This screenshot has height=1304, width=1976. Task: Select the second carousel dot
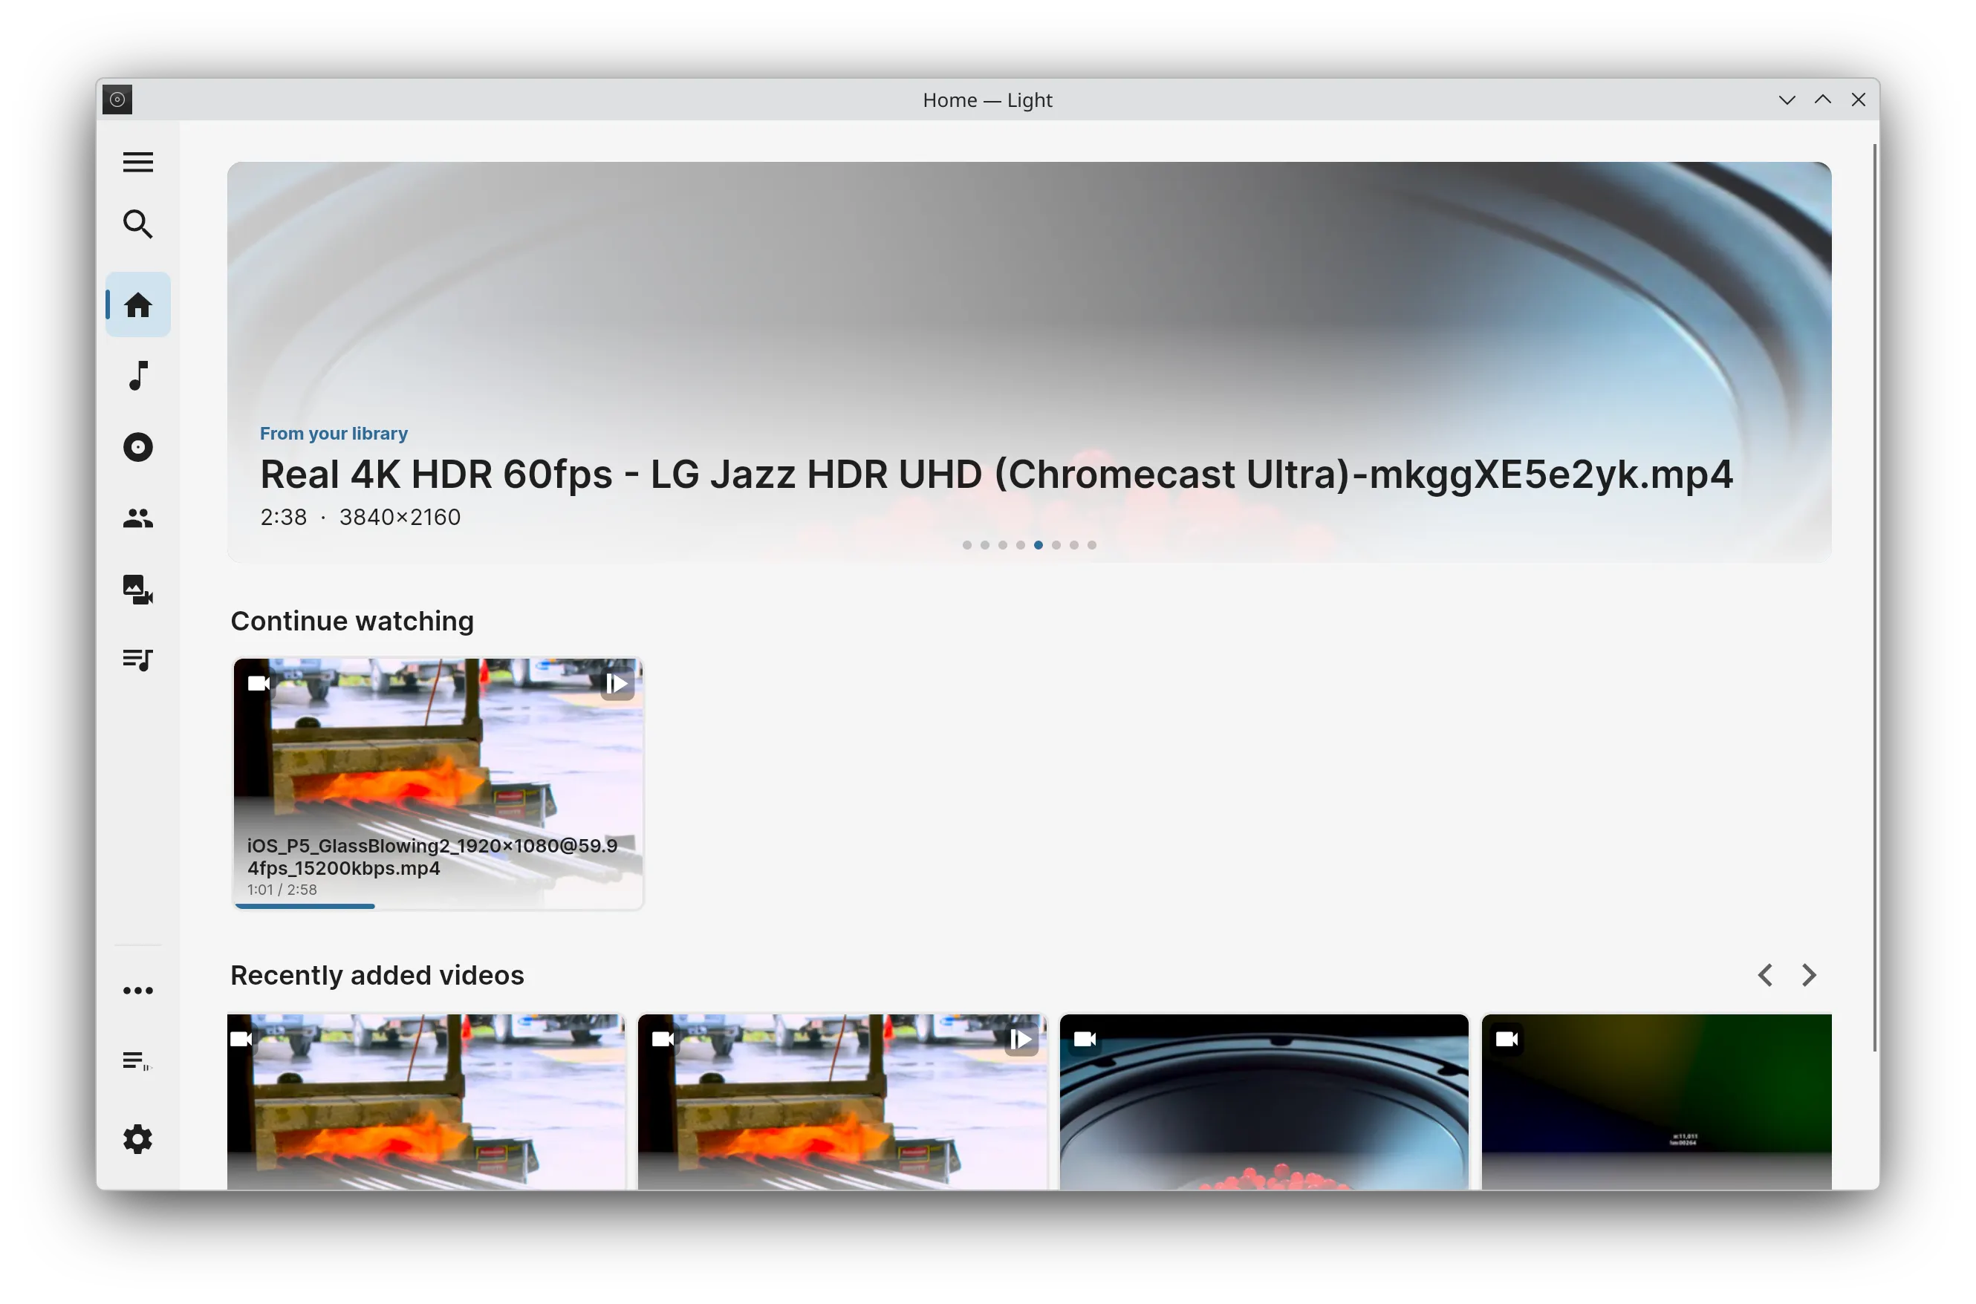click(x=985, y=546)
